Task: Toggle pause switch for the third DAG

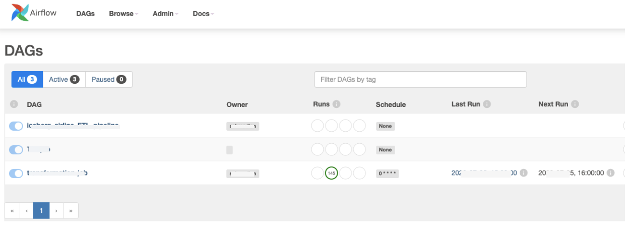Action: pyautogui.click(x=16, y=174)
